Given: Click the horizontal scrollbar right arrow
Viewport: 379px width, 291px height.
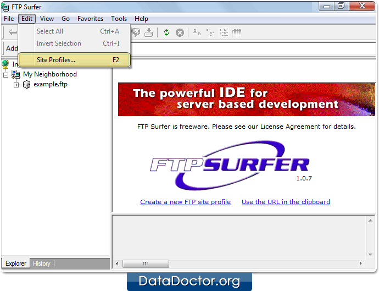Looking at the screenshot, I should coord(361,263).
